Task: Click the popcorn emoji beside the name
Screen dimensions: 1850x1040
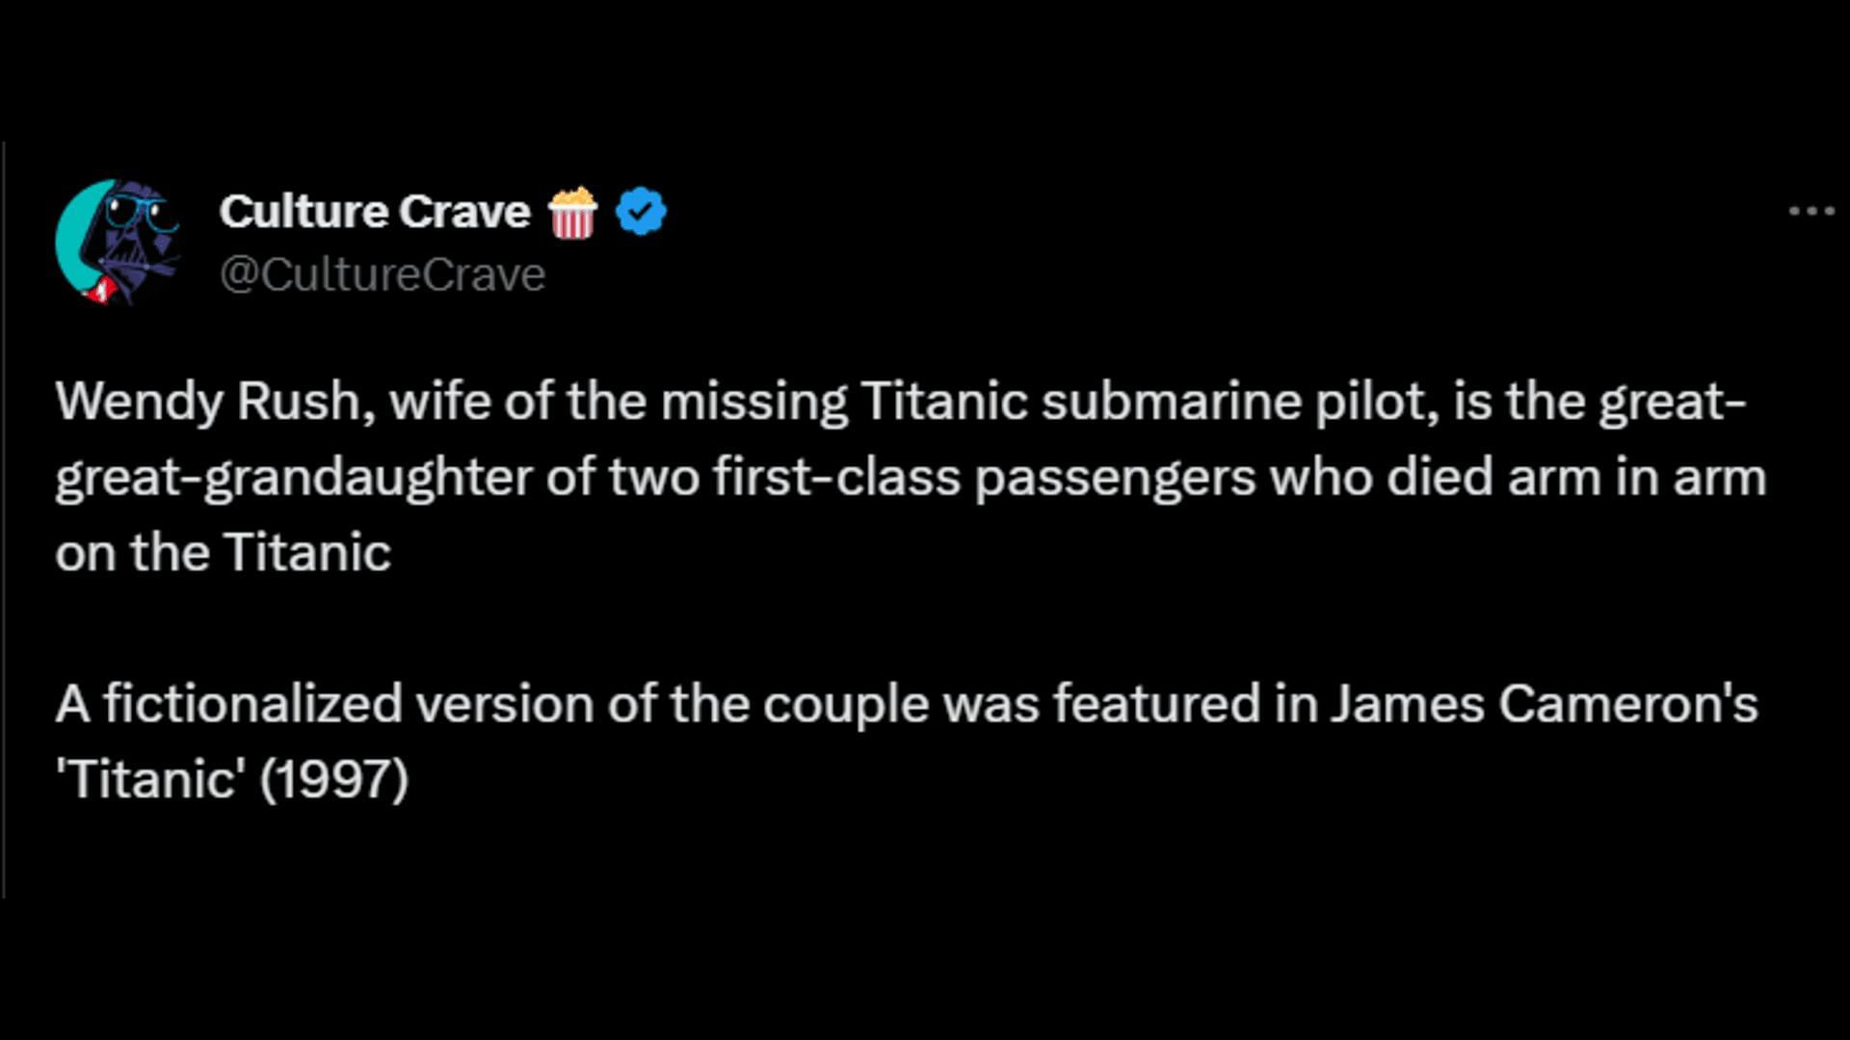Action: [572, 213]
